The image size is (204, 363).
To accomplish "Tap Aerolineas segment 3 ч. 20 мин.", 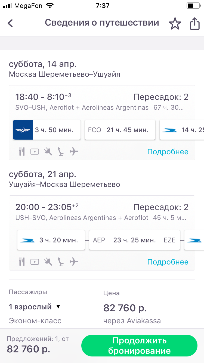I will tap(51, 240).
